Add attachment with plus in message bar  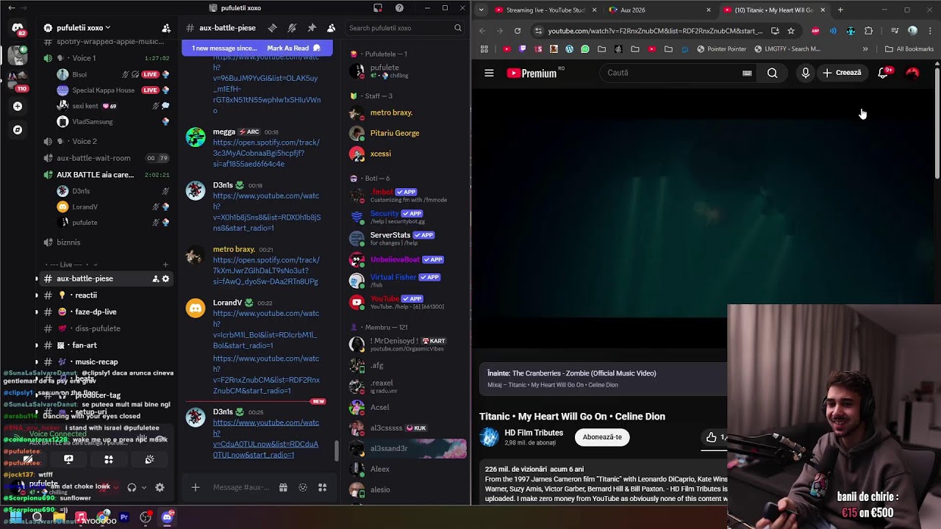point(196,487)
